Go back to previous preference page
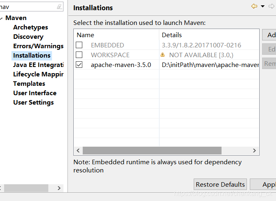This screenshot has height=201, width=276. click(254, 6)
